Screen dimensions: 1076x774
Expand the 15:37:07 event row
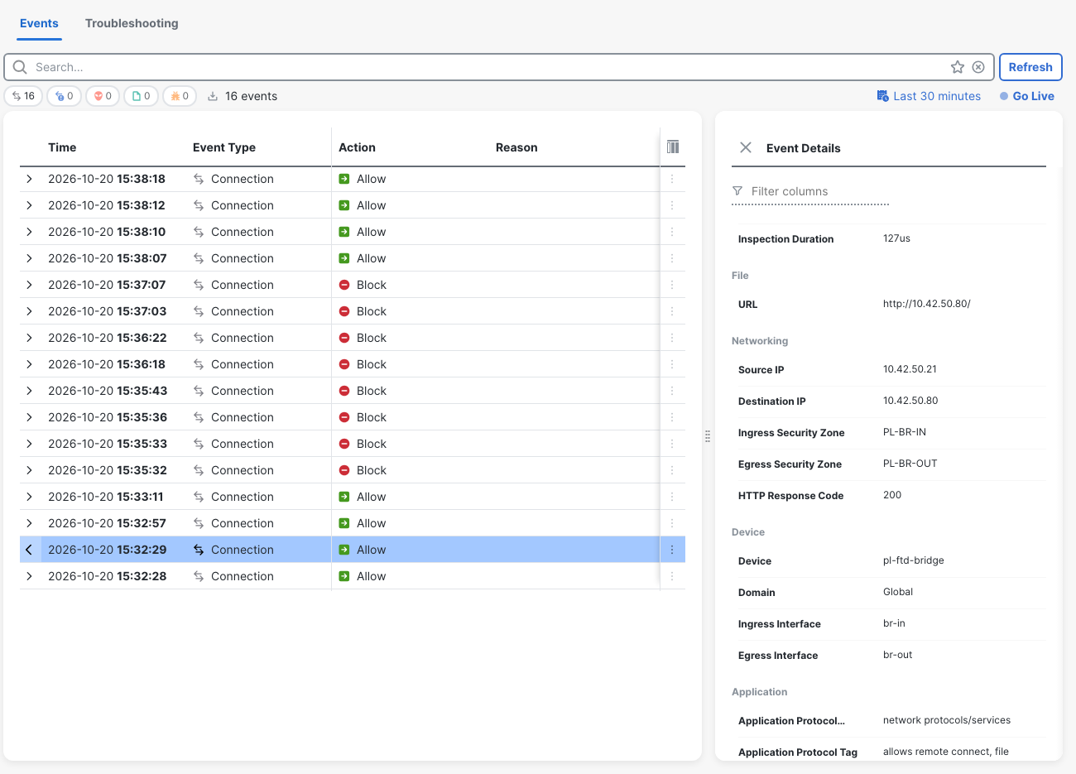click(x=29, y=285)
